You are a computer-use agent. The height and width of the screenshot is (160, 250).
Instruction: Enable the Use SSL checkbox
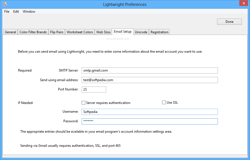tap(164, 103)
